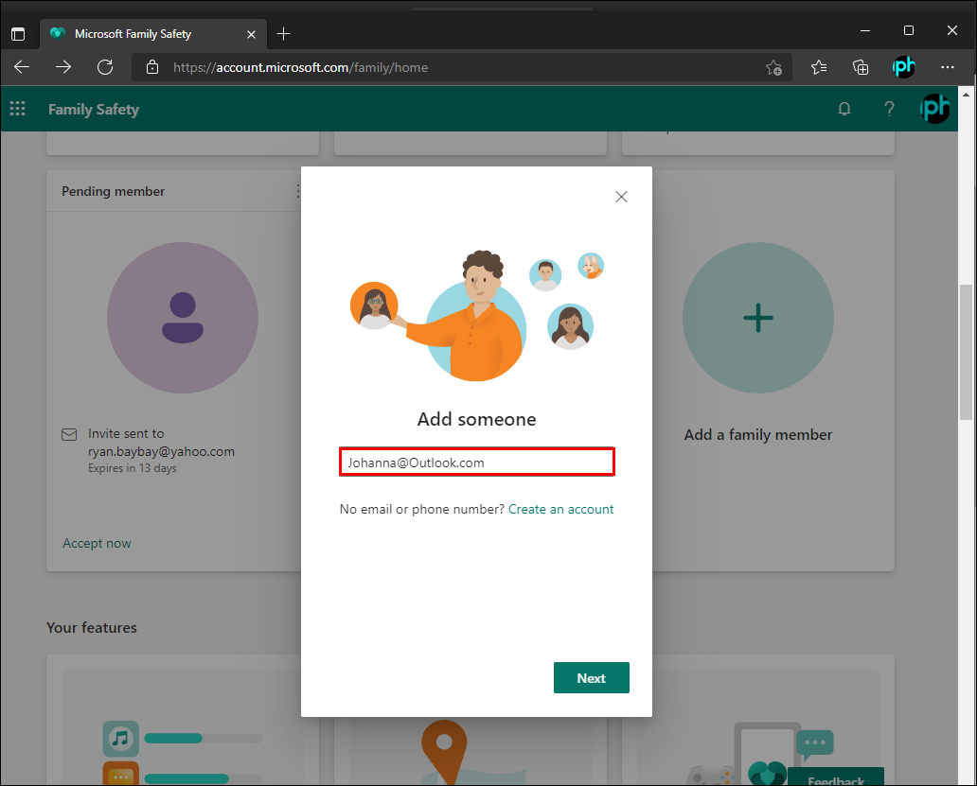Go back to the previous page

22,67
